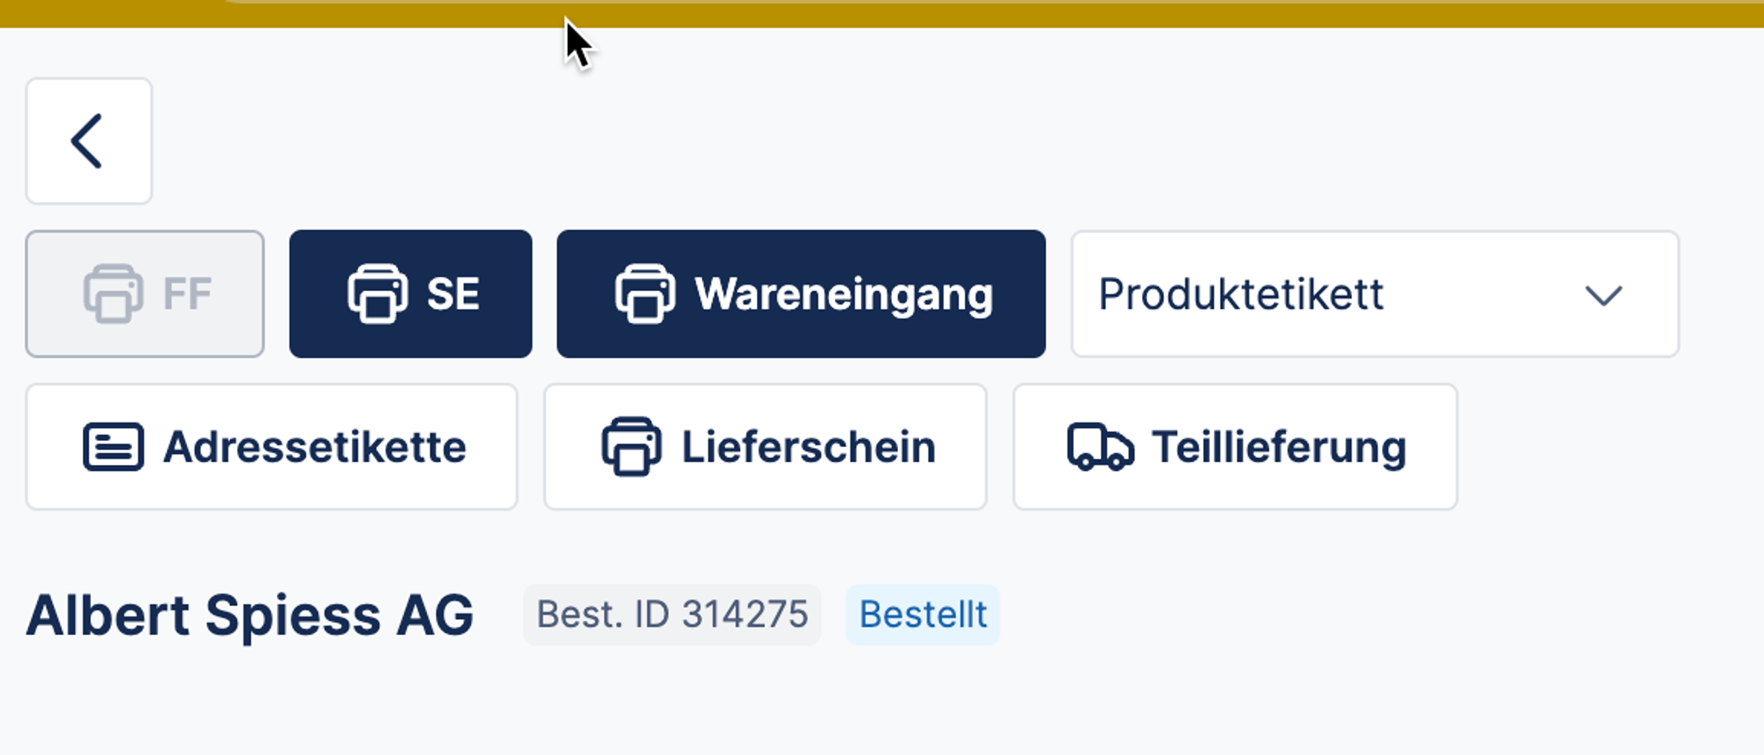Screen dimensions: 1764x755
Task: Click the printer icon on the SE button
Action: [377, 294]
